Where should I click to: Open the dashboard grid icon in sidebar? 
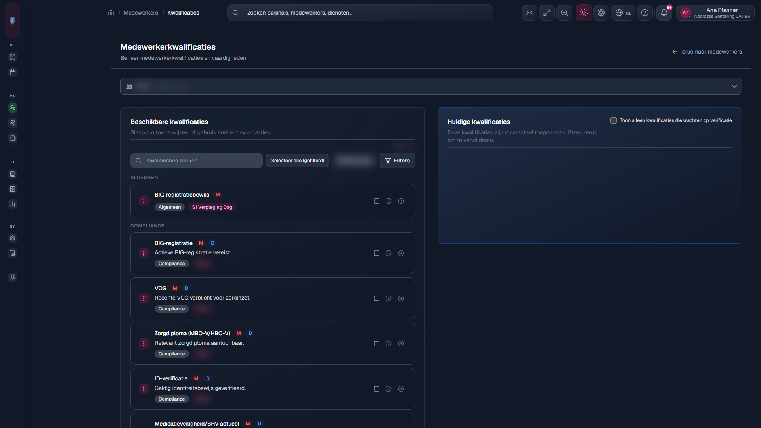(x=13, y=57)
